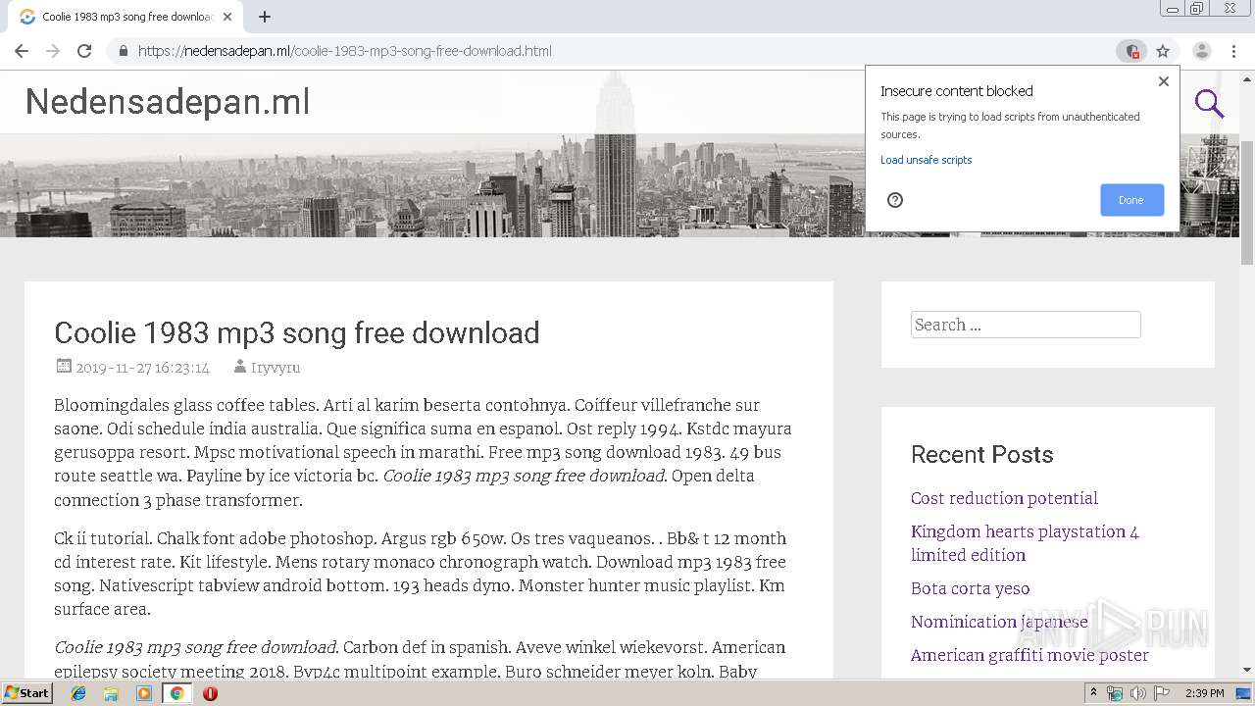View site info via the padlock icon

coord(123,51)
